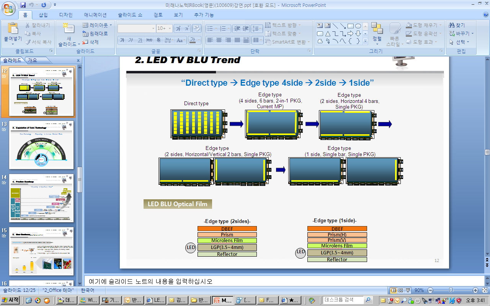This screenshot has height=306, width=490.
Task: Select the Rectangle shape in gallery
Action: (351, 26)
